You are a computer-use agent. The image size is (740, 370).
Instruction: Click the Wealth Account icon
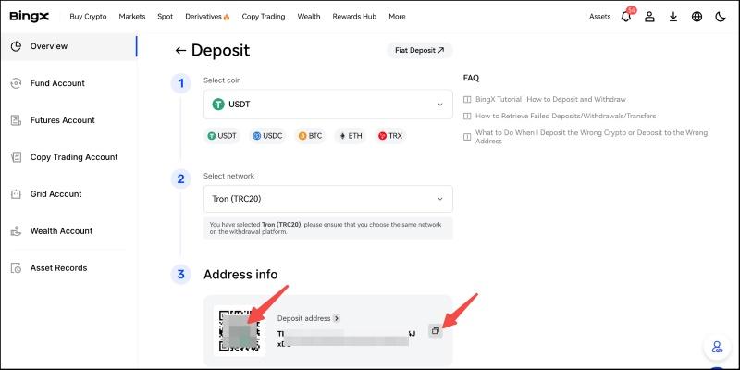tap(16, 230)
